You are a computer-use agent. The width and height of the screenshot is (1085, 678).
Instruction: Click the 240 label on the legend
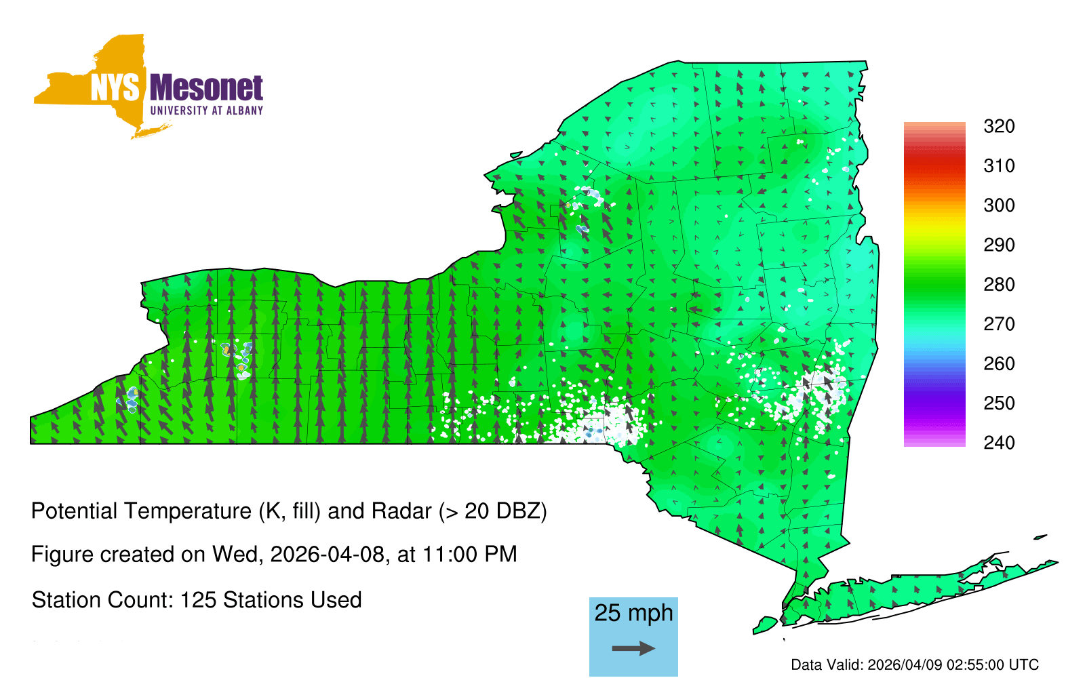point(999,443)
